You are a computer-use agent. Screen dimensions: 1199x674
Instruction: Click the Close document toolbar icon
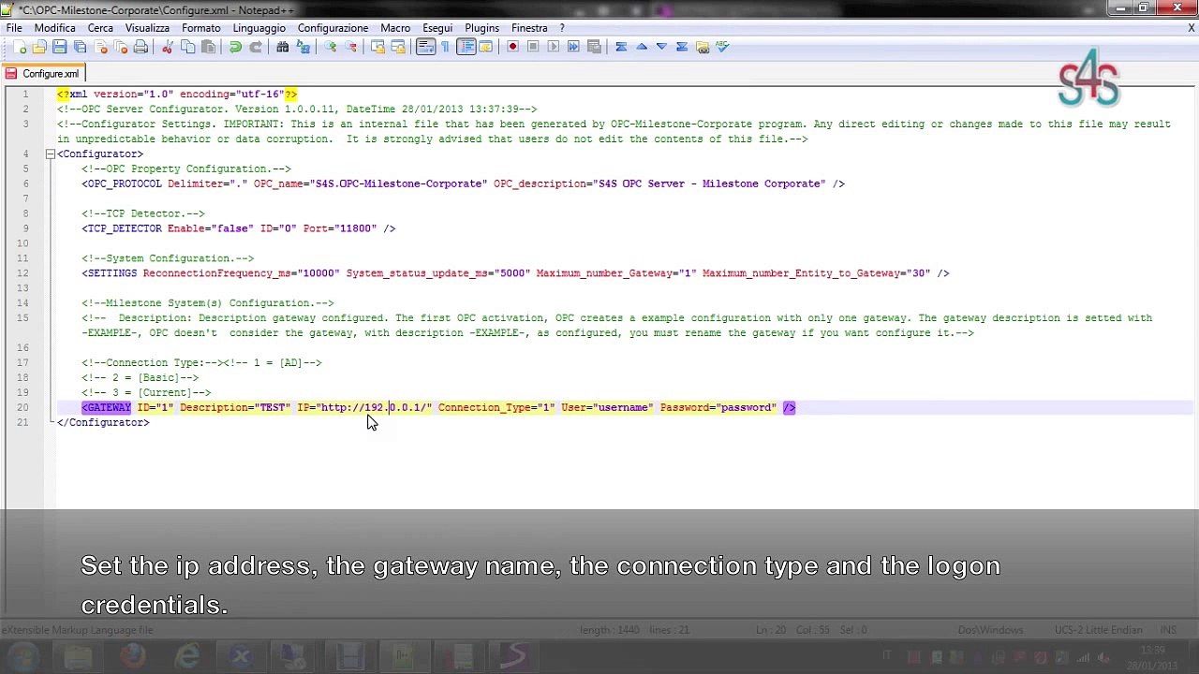click(100, 47)
